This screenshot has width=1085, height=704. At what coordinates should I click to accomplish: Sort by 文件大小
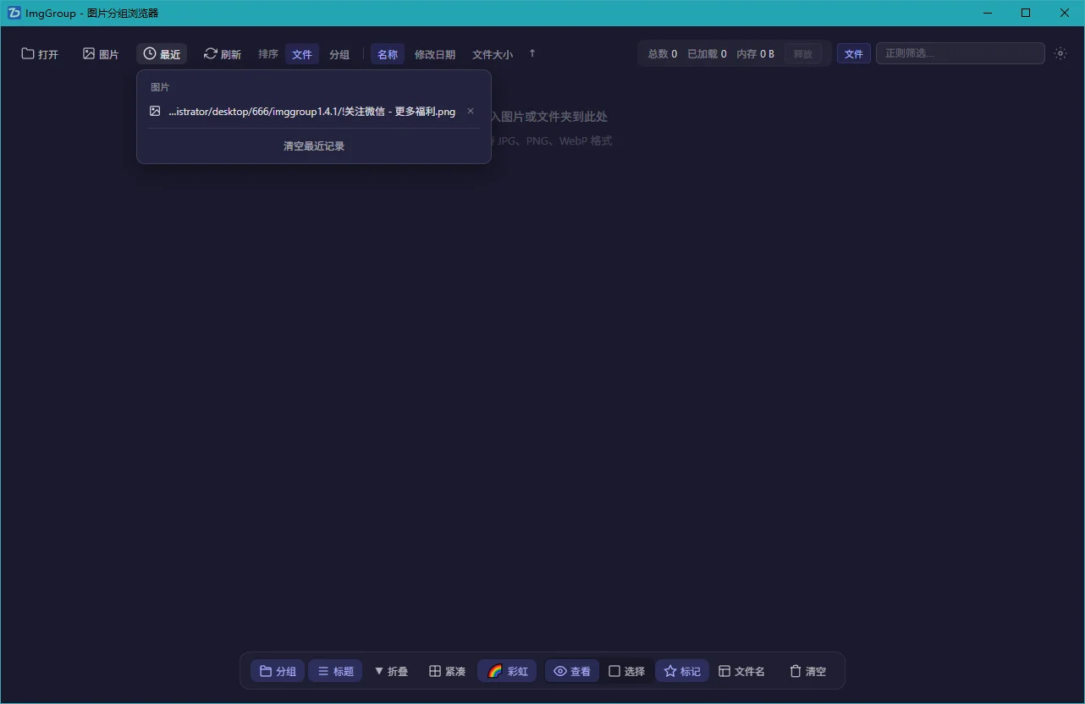pyautogui.click(x=493, y=54)
